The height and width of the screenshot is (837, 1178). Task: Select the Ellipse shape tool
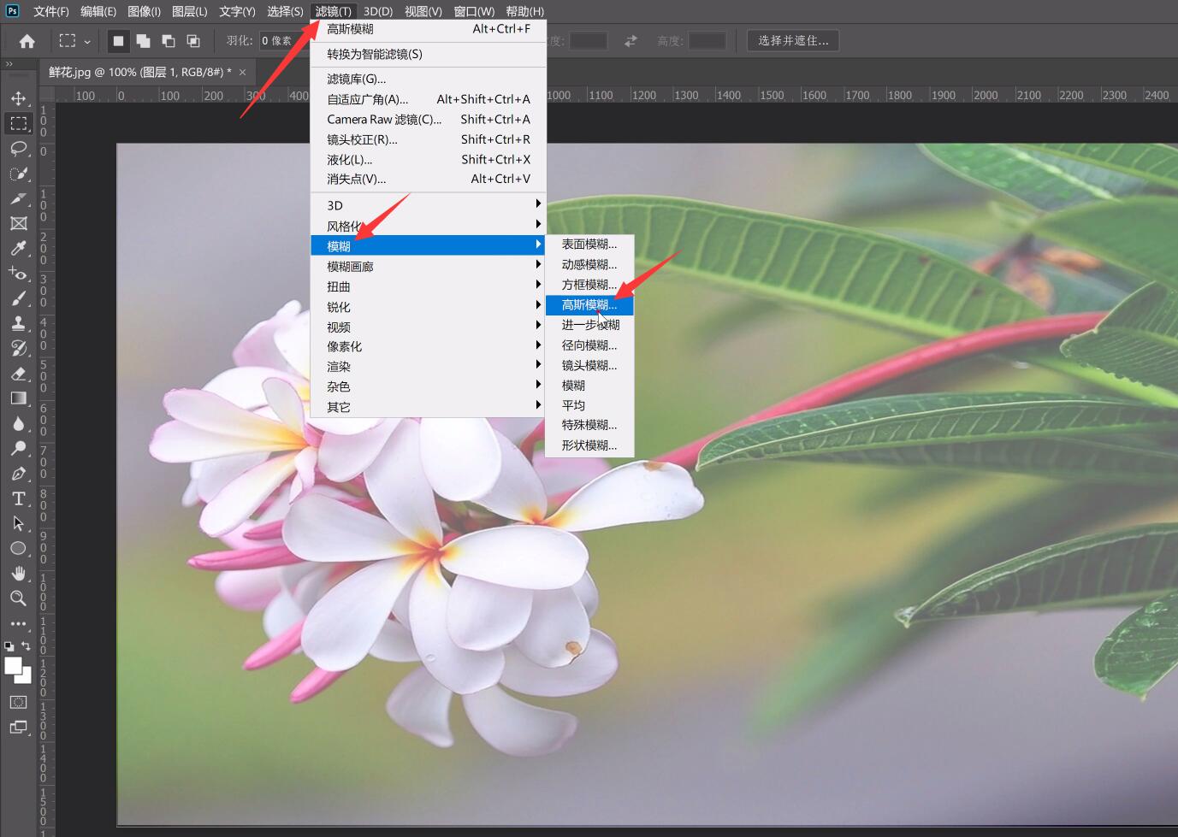(x=18, y=548)
